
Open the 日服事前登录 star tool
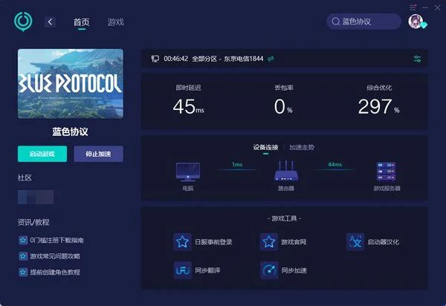click(182, 241)
